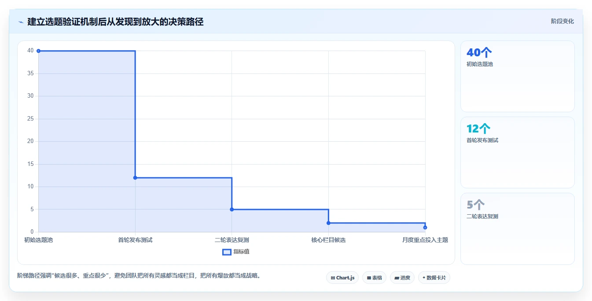Viewport: 592px width, 301px height.
Task: Open the 40个 初始选题池 card
Action: (x=518, y=77)
